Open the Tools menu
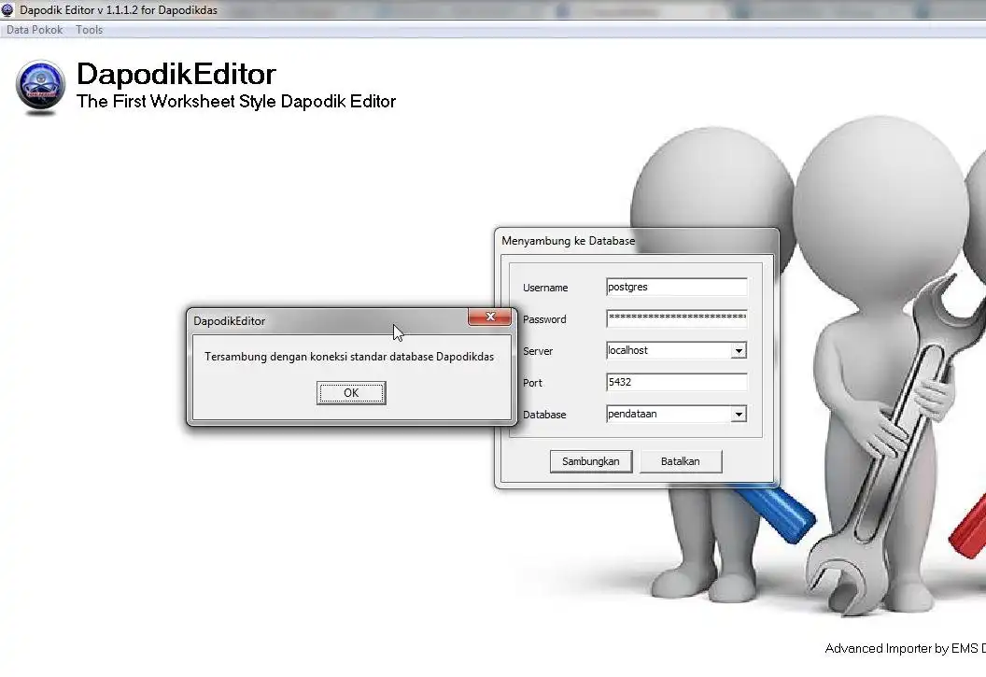 (x=90, y=30)
